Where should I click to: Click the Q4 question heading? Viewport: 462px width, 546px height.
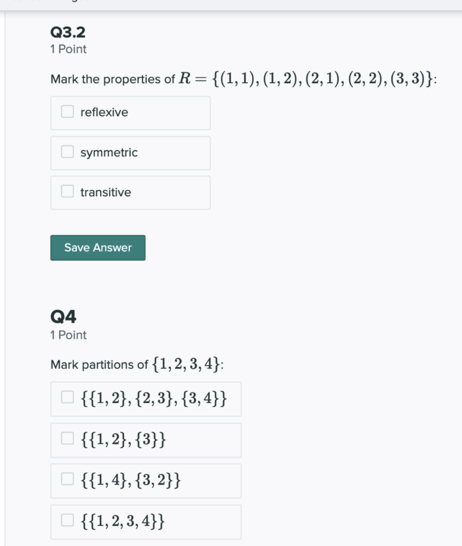pyautogui.click(x=62, y=316)
